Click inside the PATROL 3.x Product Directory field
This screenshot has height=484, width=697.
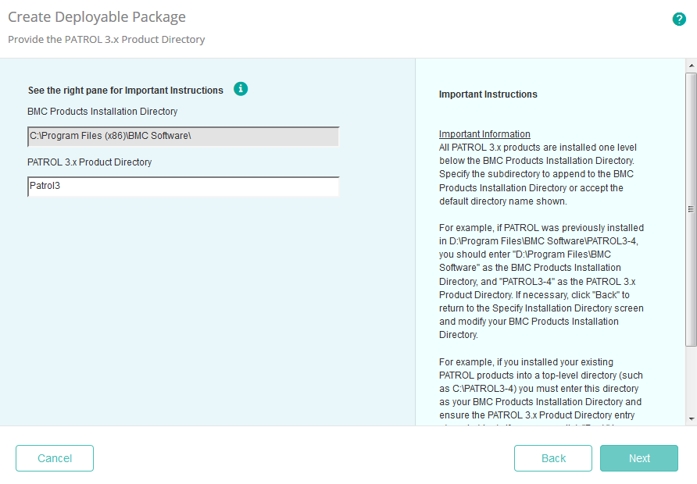183,187
